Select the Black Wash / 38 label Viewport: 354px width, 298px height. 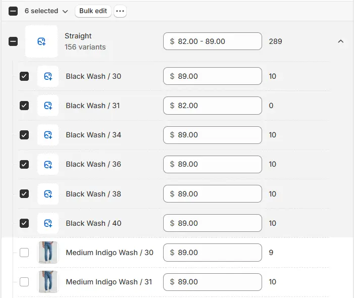point(93,194)
